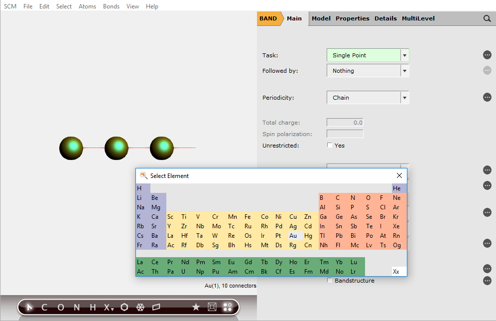Select the pointer/select tool in molecule toolbar

coord(28,307)
